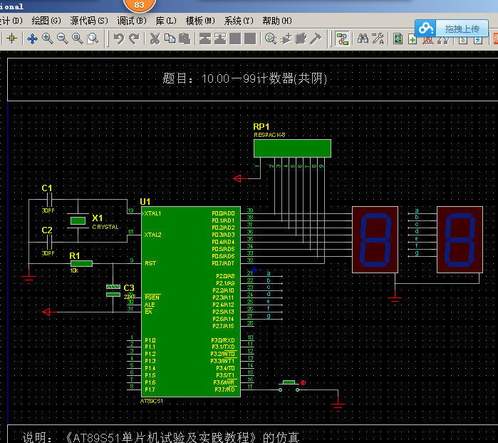Open the 绘图(G) menu
This screenshot has width=498, height=443.
[x=46, y=21]
